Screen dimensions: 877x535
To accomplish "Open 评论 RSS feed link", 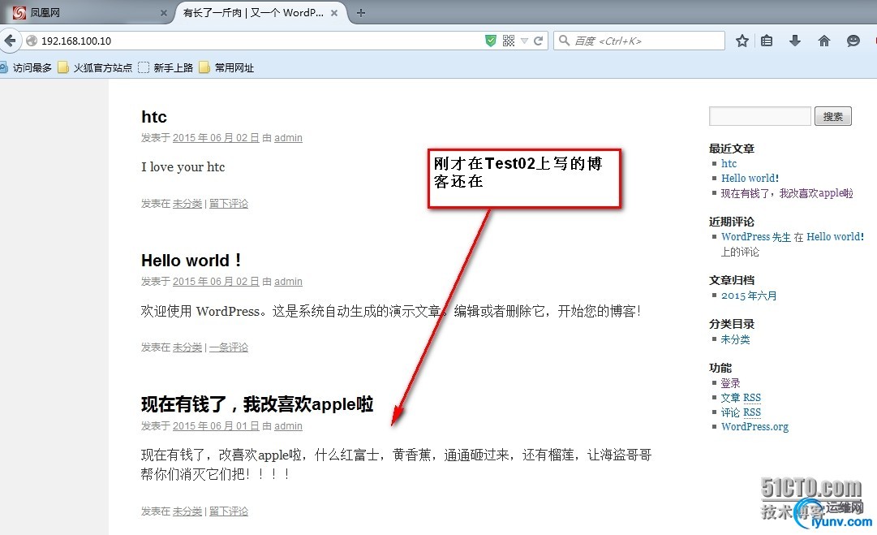I will pos(741,412).
